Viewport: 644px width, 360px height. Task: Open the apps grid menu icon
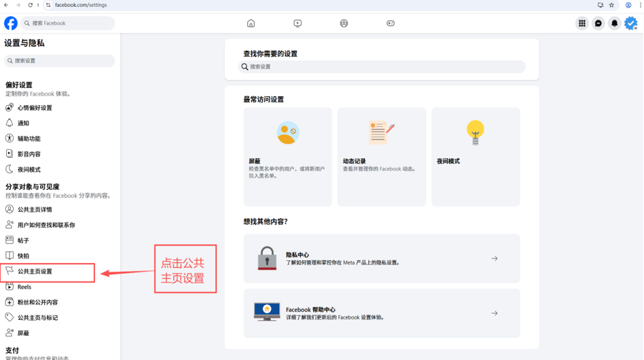click(x=582, y=23)
